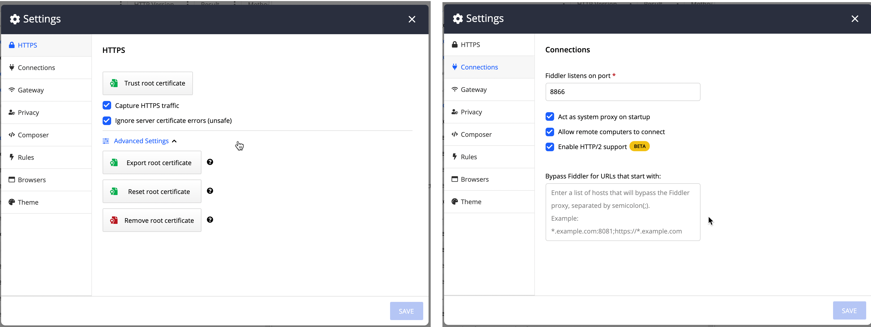Toggle Enable HTTP/2 support checkbox
The width and height of the screenshot is (871, 327).
(550, 147)
